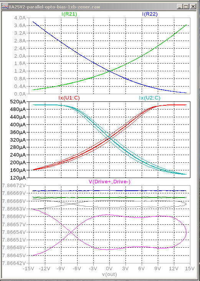Click the I(R22) trace label
This screenshot has height=281, width=200.
point(150,14)
